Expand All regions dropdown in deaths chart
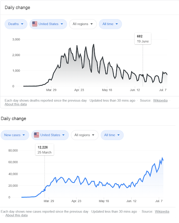This screenshot has width=179, height=223. (83, 24)
